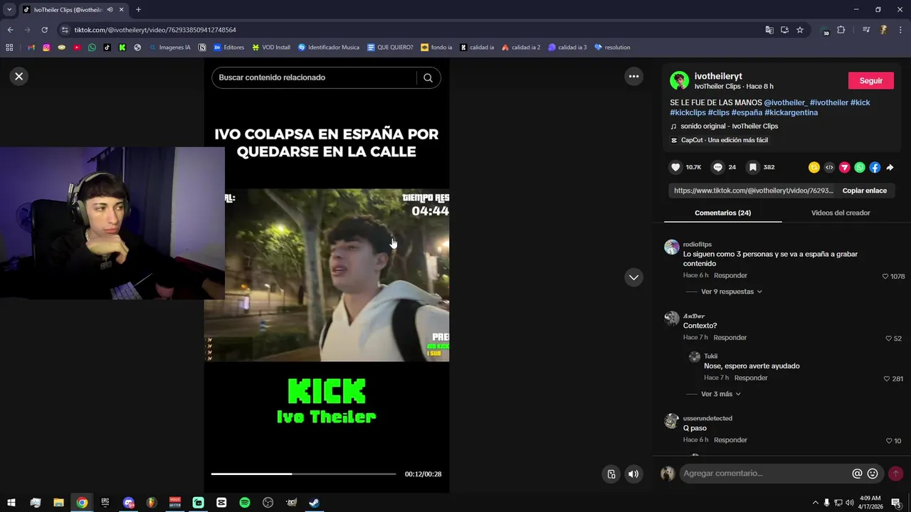911x512 pixels.
Task: Share to WhatsApp icon
Action: pyautogui.click(x=860, y=167)
